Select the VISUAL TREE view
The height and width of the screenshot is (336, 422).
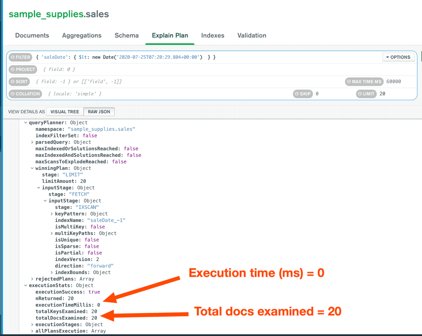point(64,112)
